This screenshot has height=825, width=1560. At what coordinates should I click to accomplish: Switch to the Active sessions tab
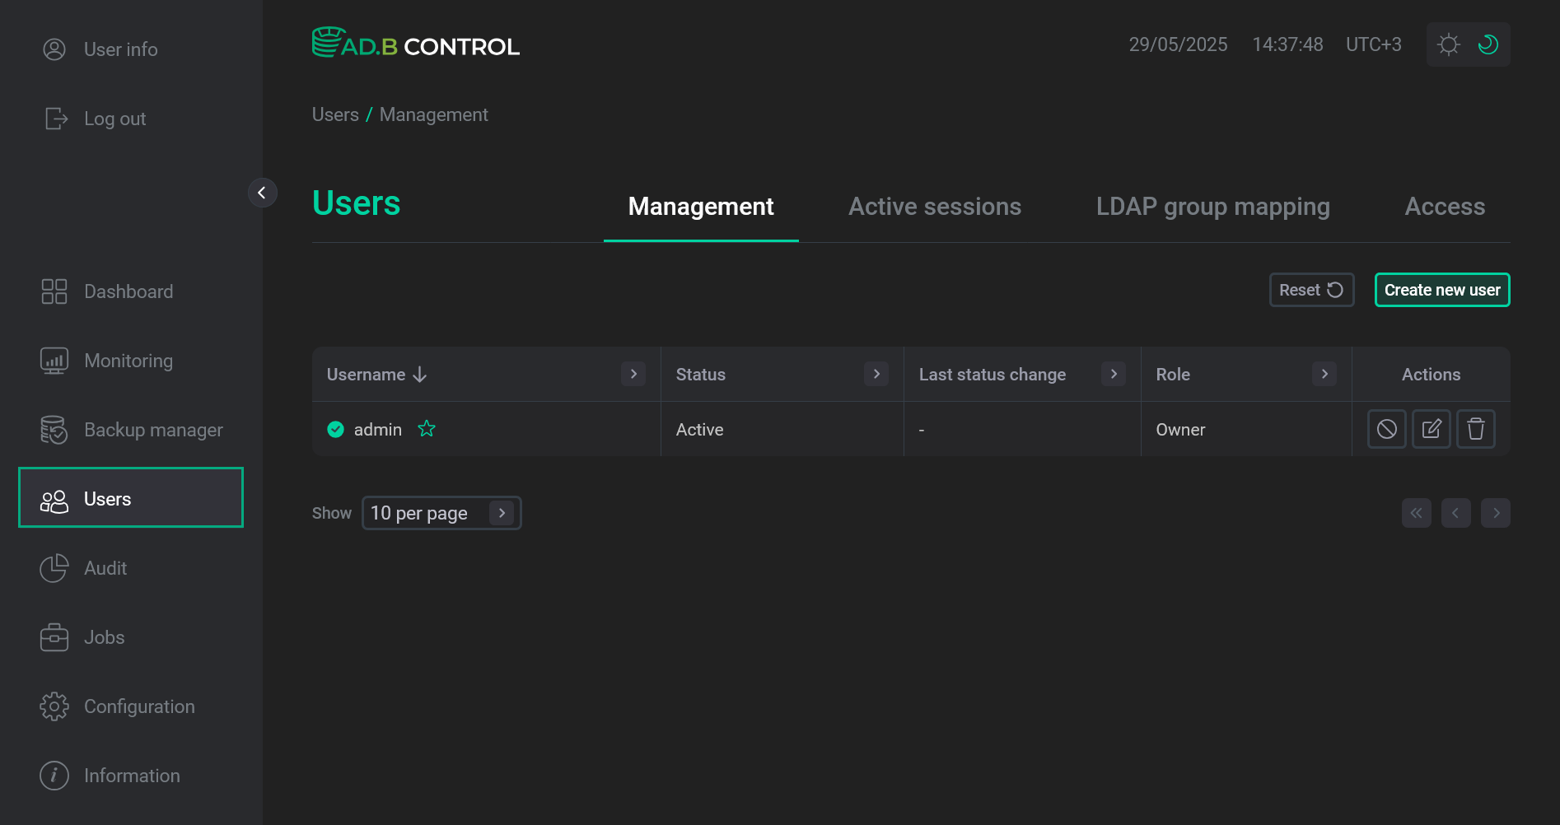click(934, 207)
